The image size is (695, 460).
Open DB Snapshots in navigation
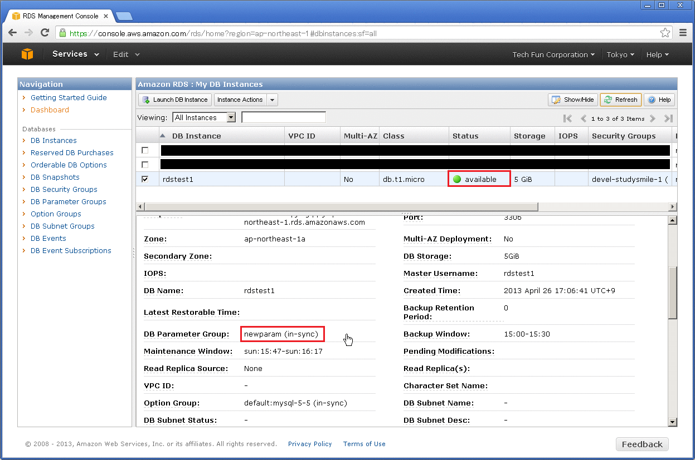click(x=55, y=177)
